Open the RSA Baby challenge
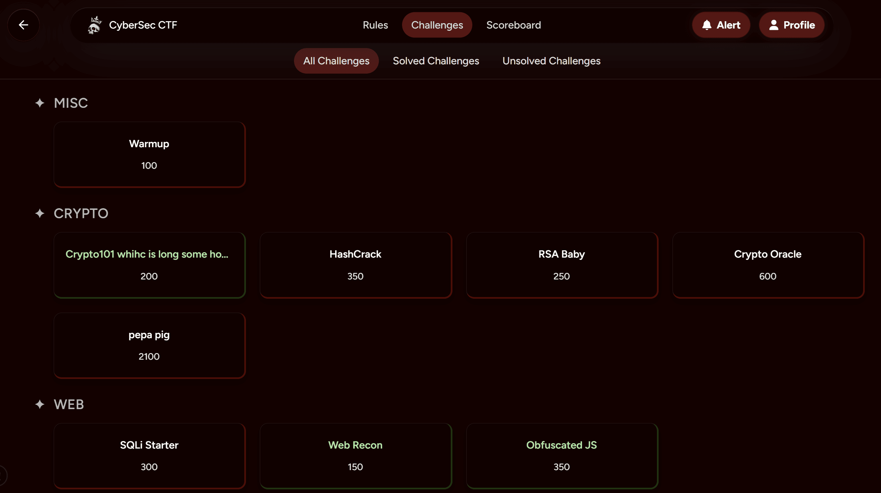This screenshot has width=881, height=493. pos(561,265)
